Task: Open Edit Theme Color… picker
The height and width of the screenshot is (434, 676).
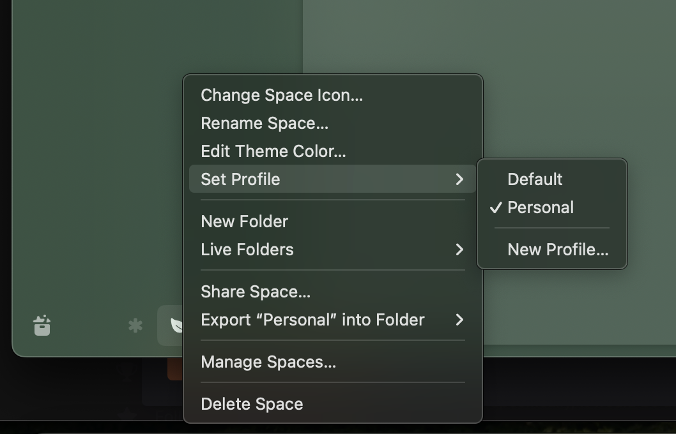Action: [x=273, y=151]
